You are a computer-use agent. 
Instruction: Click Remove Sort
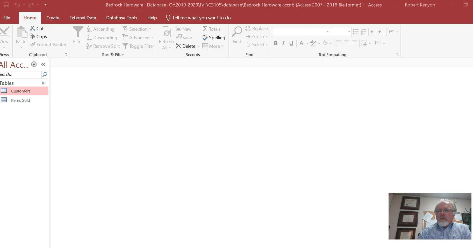coord(103,46)
